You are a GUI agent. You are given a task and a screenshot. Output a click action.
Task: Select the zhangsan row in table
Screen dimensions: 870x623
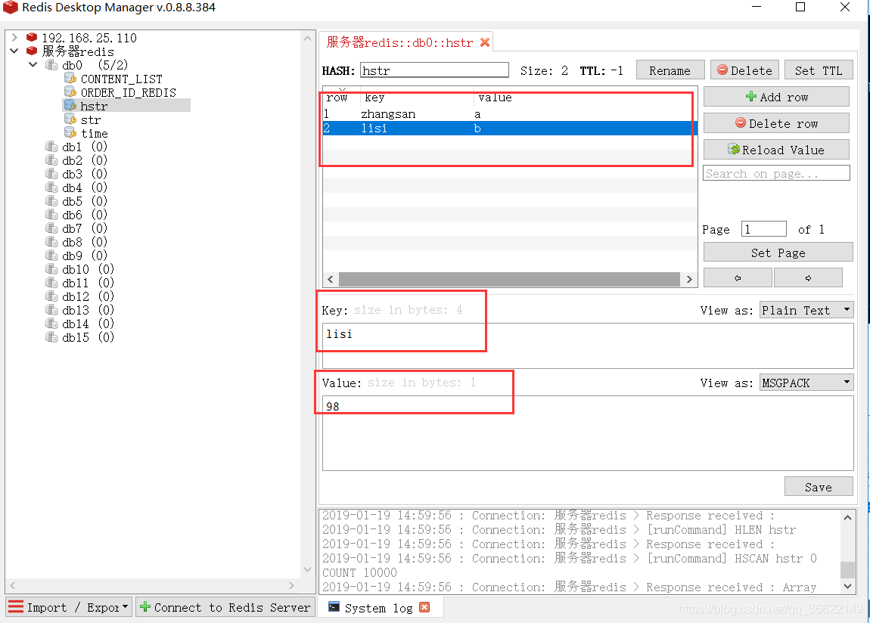click(x=509, y=113)
